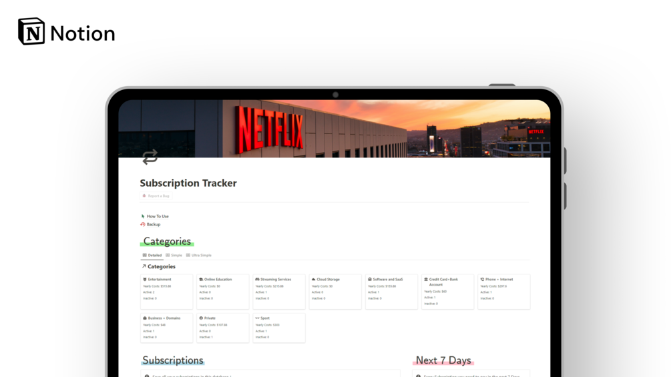Click the Next 7 Days heading
Viewport: 671px width, 377px height.
(443, 360)
